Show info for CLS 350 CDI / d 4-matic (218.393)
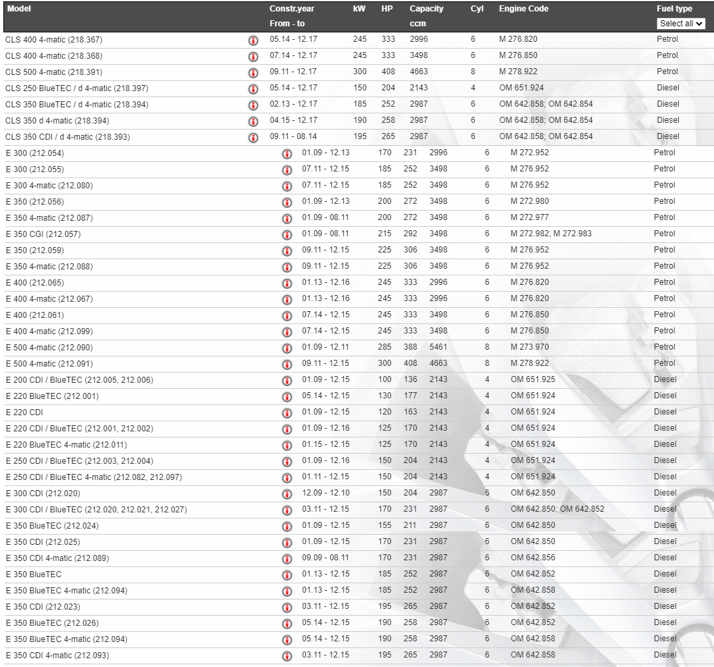 click(x=253, y=138)
